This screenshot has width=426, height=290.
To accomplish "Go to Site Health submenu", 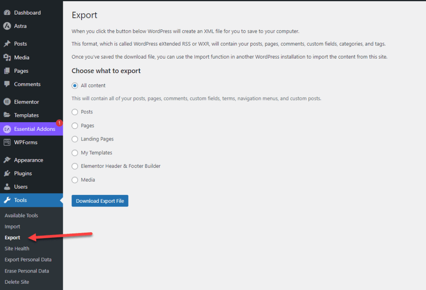I will [17, 248].
